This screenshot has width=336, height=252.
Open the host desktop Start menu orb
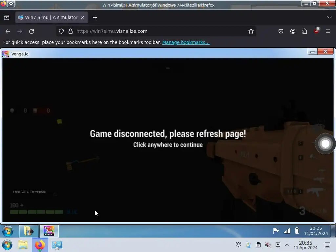[7, 245]
